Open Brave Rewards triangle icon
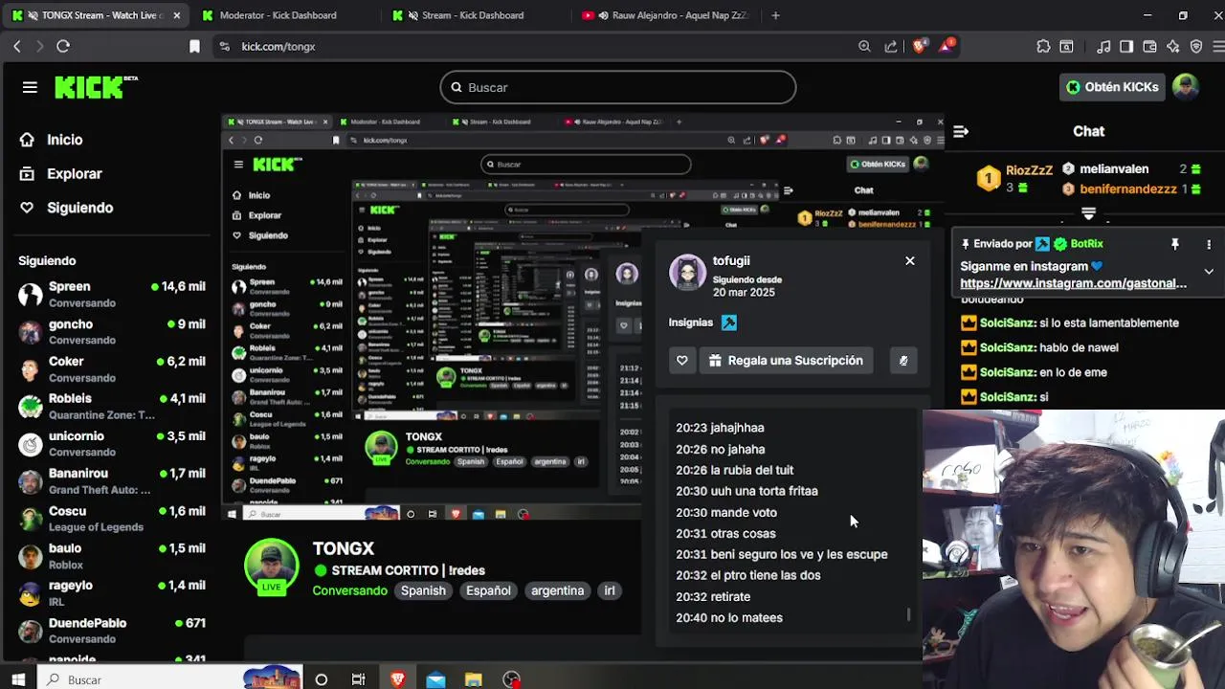The height and width of the screenshot is (689, 1225). [x=947, y=46]
